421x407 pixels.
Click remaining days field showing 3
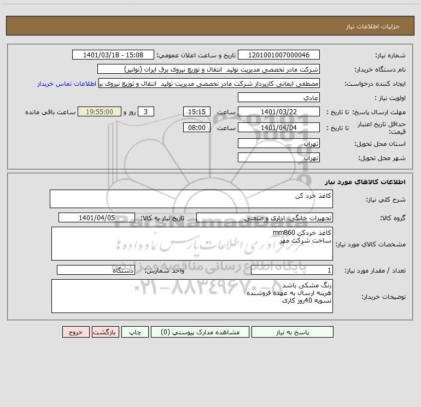pyautogui.click(x=146, y=111)
